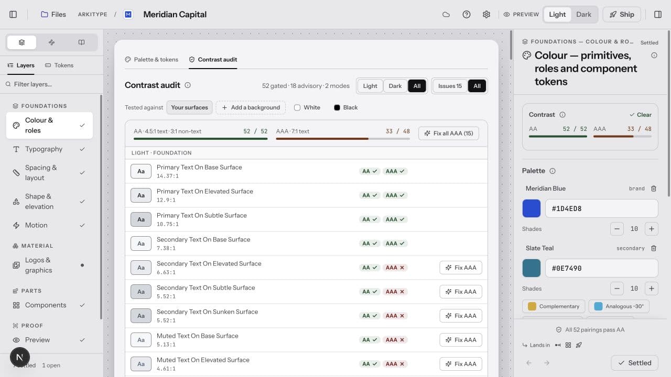Open the settings gear icon
Viewport: 671px width, 377px height.
click(486, 15)
